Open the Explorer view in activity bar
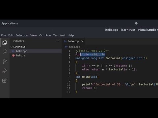 pyautogui.click(x=5, y=42)
